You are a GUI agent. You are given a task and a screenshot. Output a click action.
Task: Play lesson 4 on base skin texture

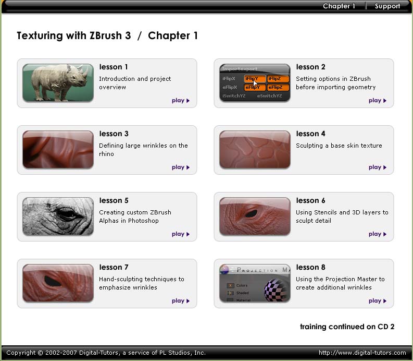coord(378,167)
